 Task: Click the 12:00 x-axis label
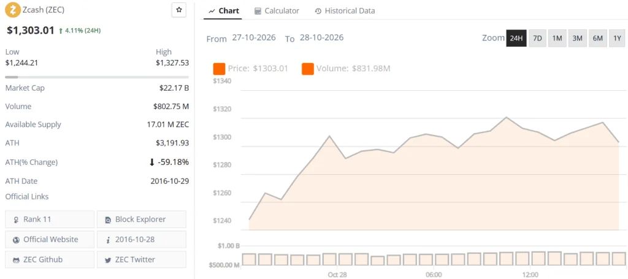tap(530, 275)
